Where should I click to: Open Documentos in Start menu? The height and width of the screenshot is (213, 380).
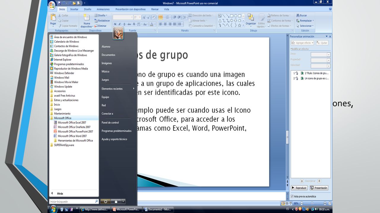coord(108,55)
